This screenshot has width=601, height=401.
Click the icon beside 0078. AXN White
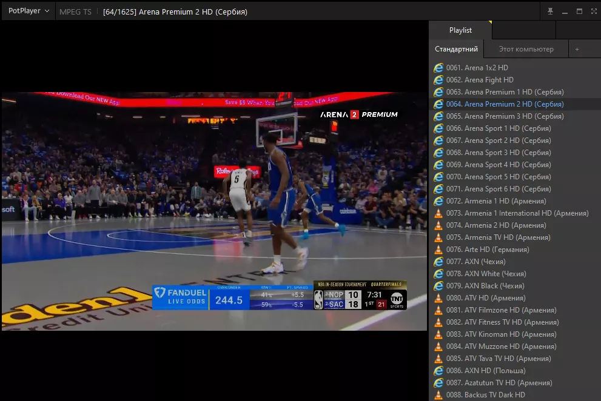click(x=438, y=274)
